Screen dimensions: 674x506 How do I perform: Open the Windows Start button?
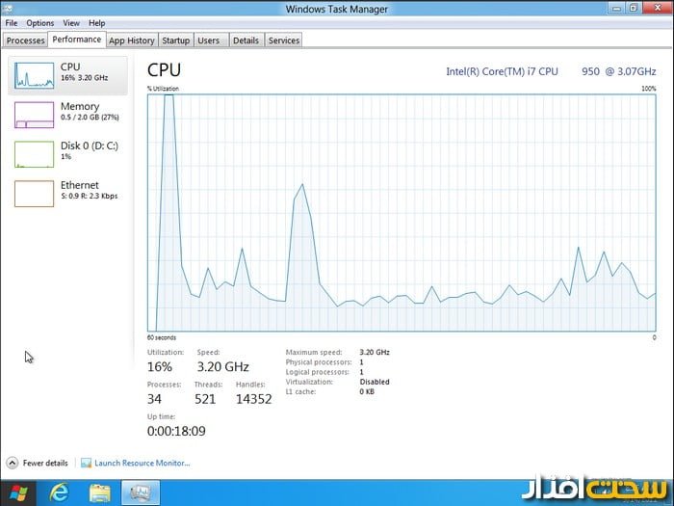[x=17, y=493]
